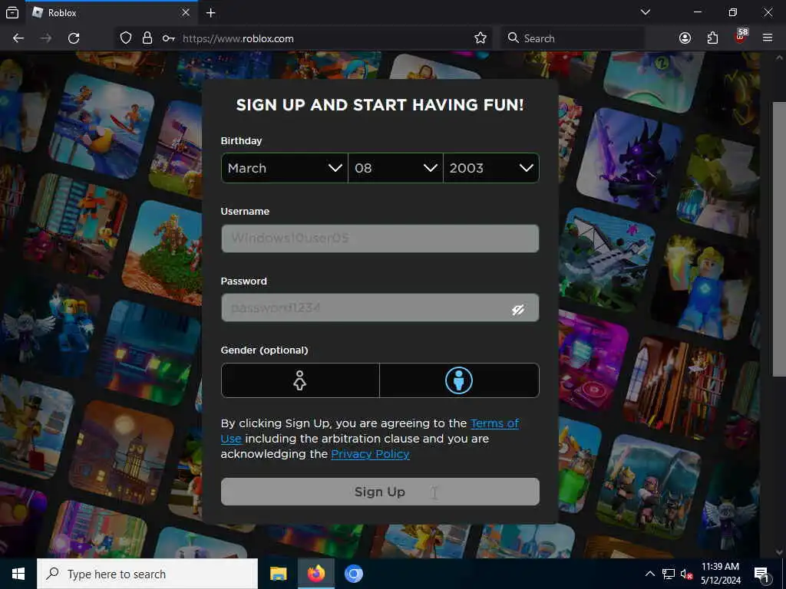
Task: Close the Roblox browser tab
Action: (186, 12)
